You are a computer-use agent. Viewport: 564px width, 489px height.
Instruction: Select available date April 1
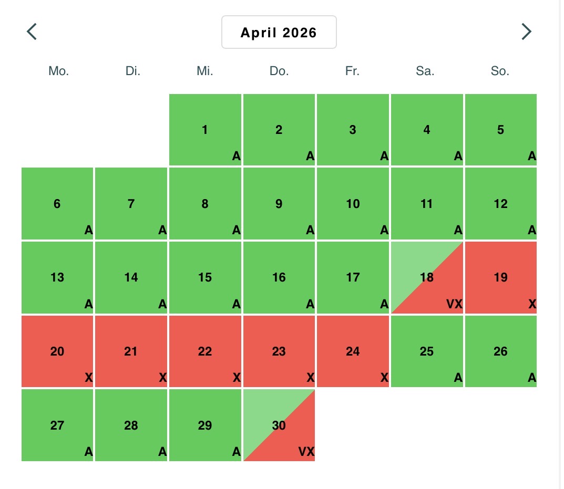pos(205,130)
